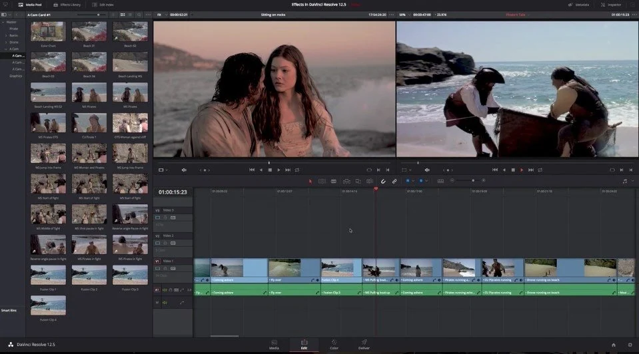Open the Inspector panel
The image size is (639, 354).
coord(611,5)
